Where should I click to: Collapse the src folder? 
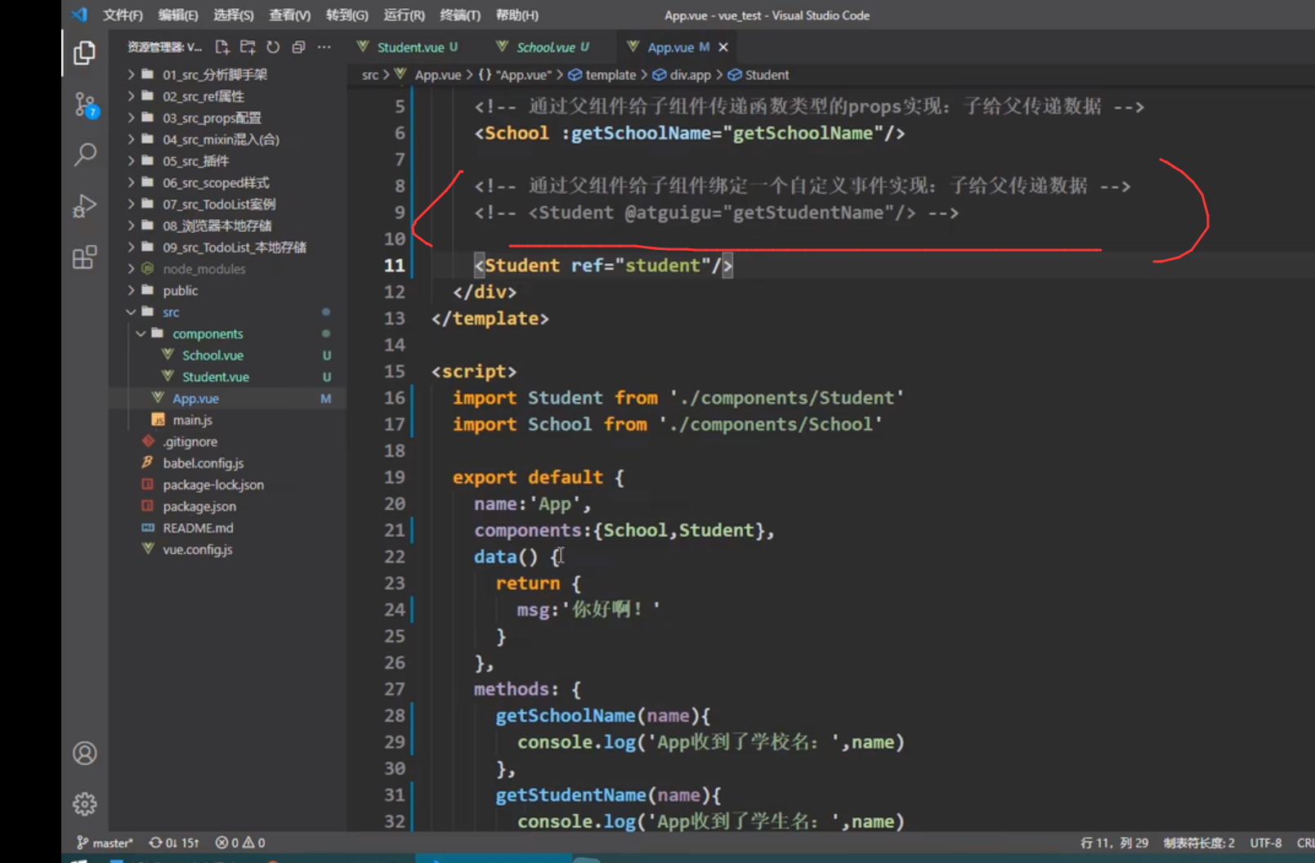tap(170, 312)
